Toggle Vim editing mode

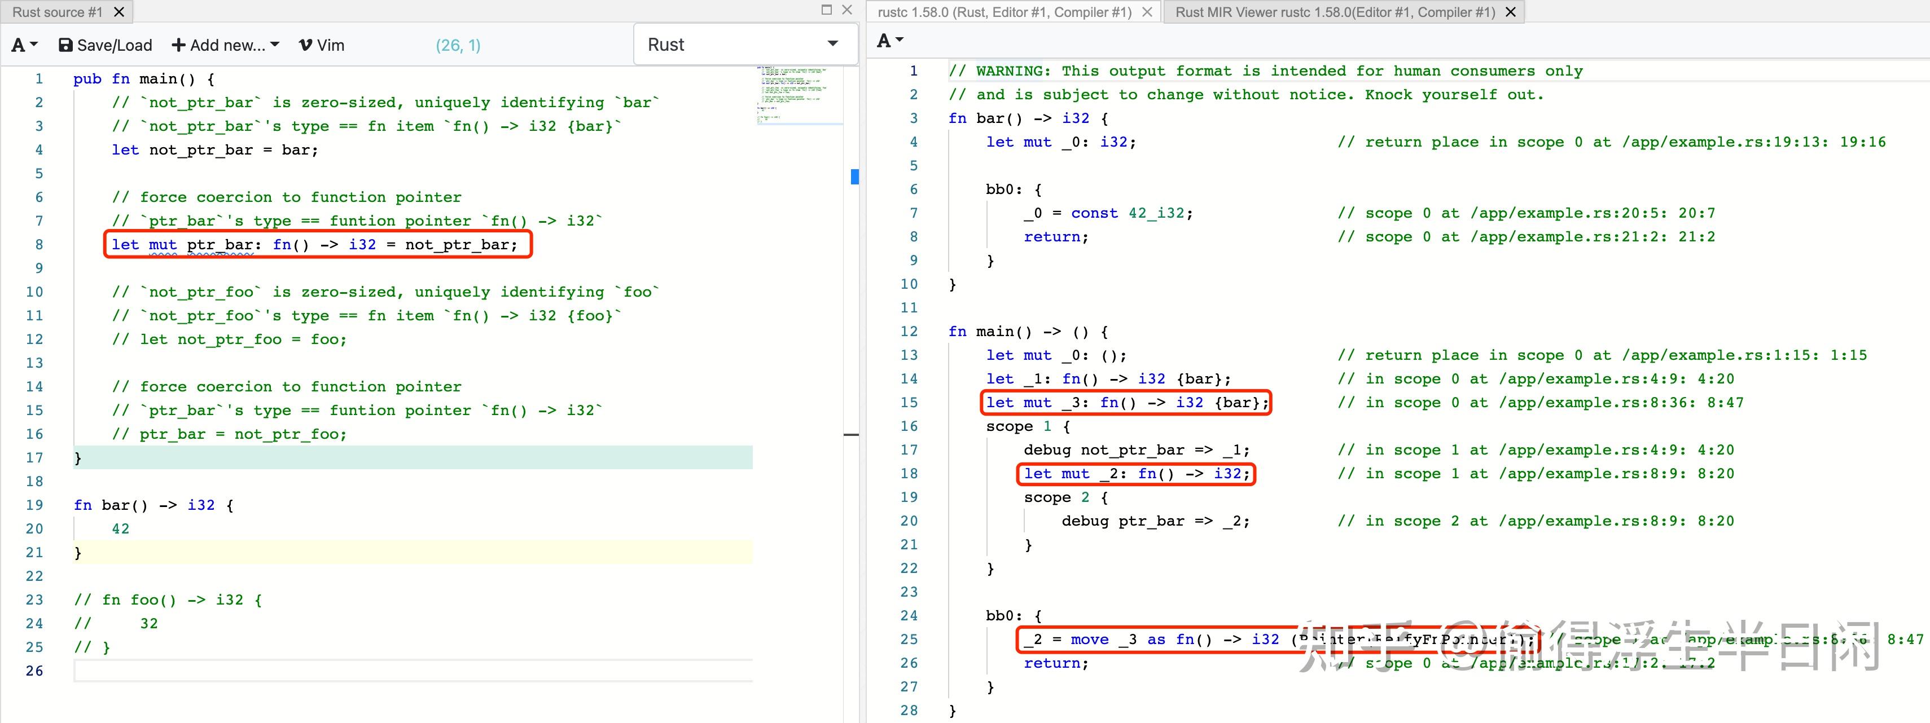click(x=322, y=45)
